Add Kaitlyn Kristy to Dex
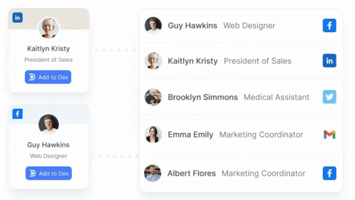 [48, 77]
